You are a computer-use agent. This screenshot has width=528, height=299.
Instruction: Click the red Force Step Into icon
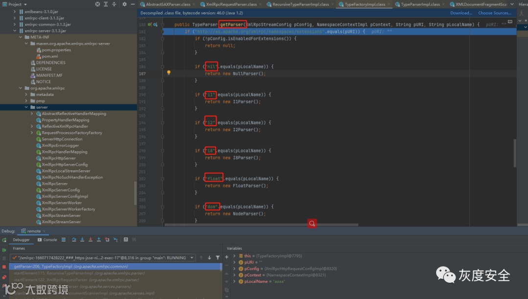point(90,240)
